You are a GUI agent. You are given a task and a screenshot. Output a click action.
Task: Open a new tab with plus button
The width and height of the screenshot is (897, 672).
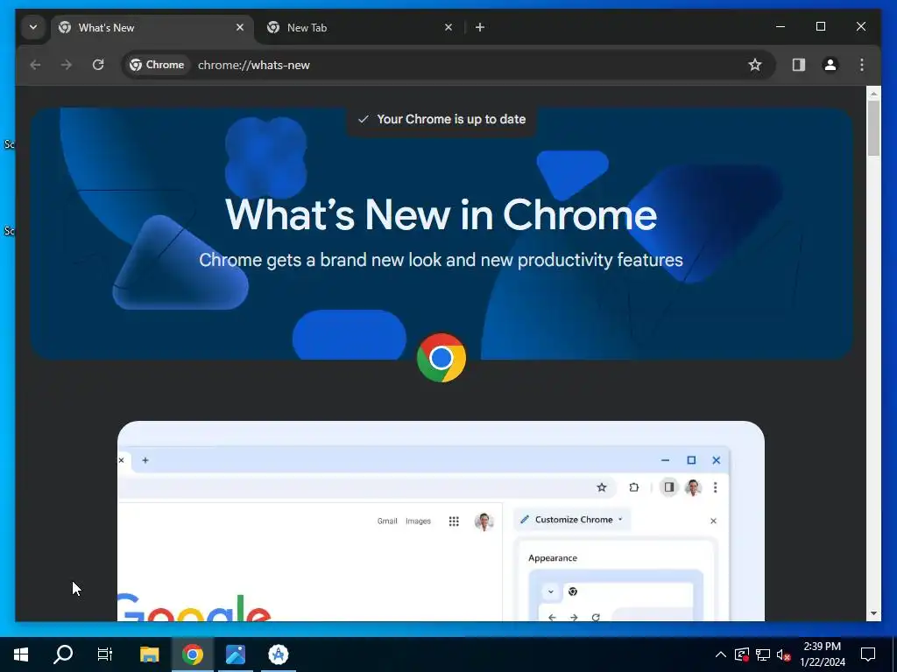coord(480,27)
